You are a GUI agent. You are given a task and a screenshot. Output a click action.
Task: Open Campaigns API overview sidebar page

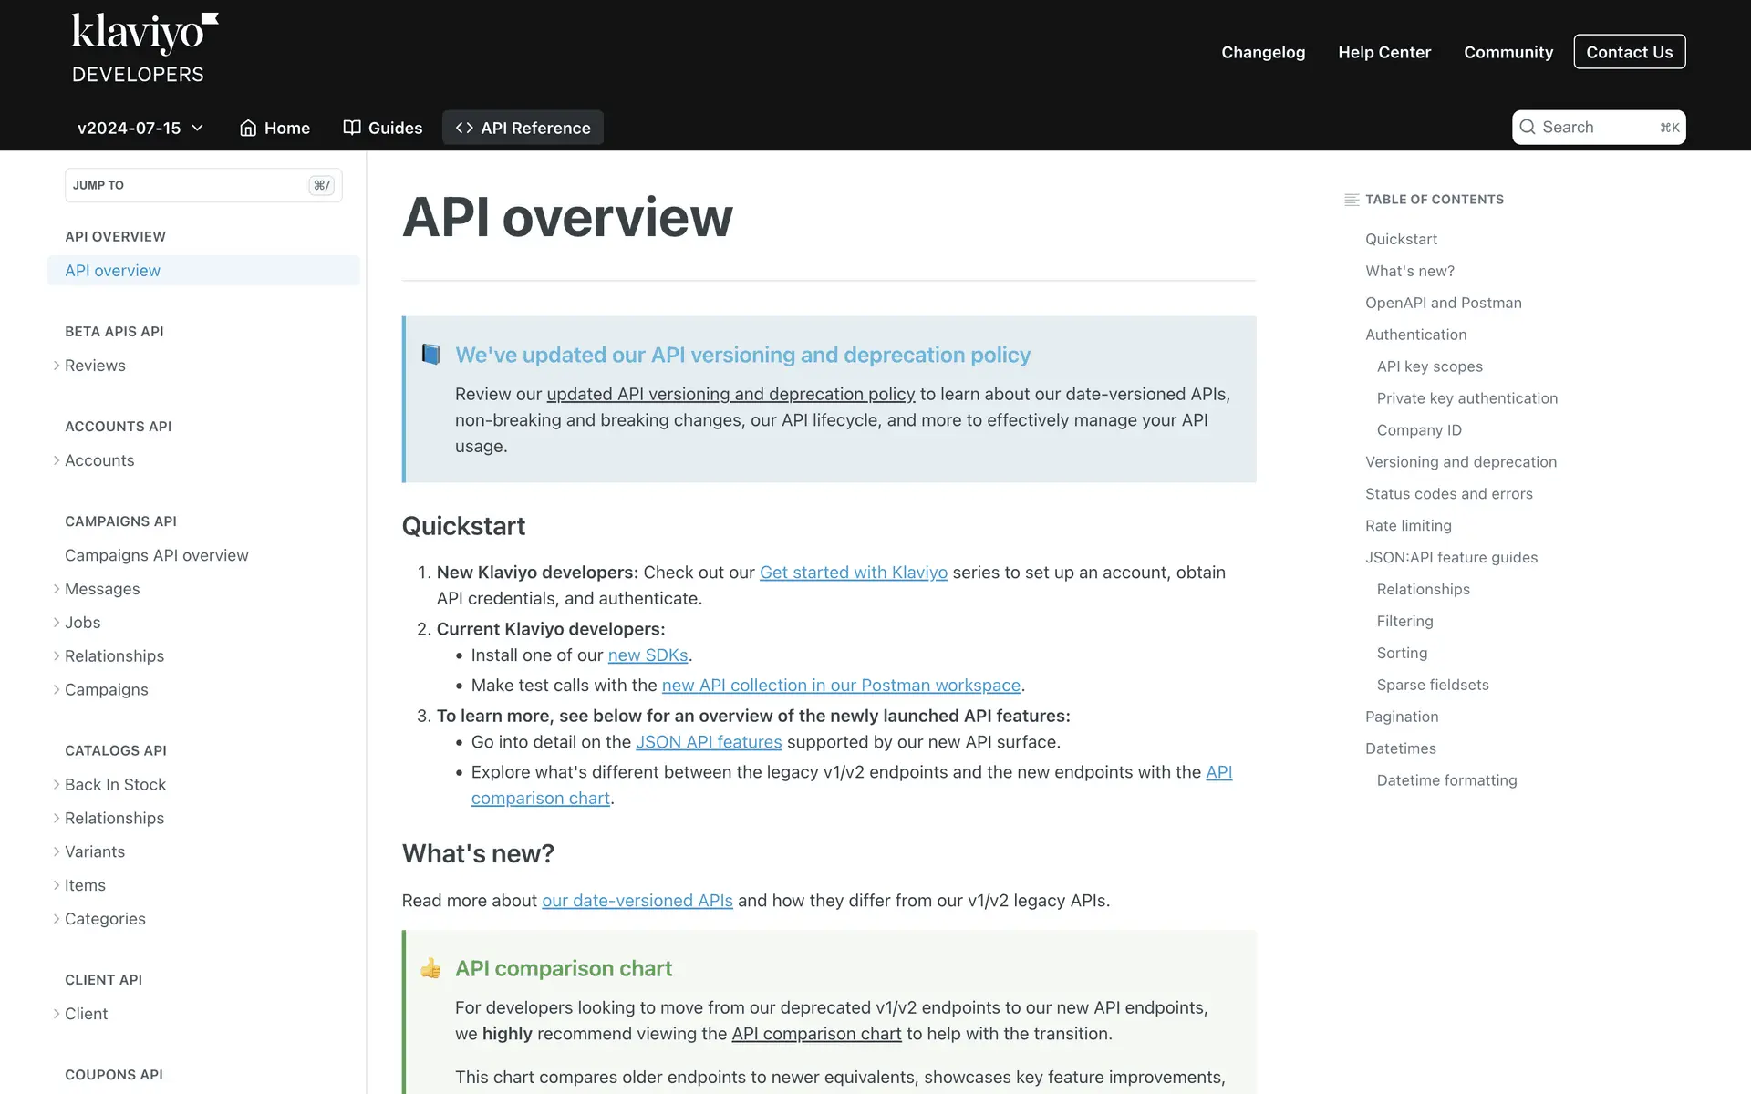156,555
